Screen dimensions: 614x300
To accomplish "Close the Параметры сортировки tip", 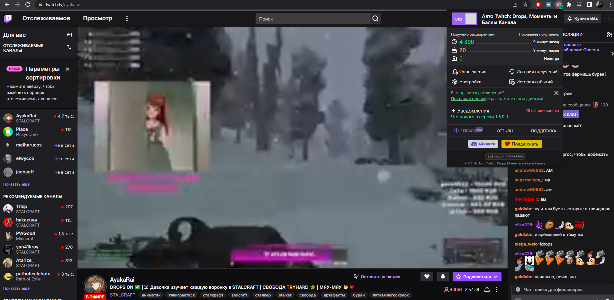I will 68,69.
